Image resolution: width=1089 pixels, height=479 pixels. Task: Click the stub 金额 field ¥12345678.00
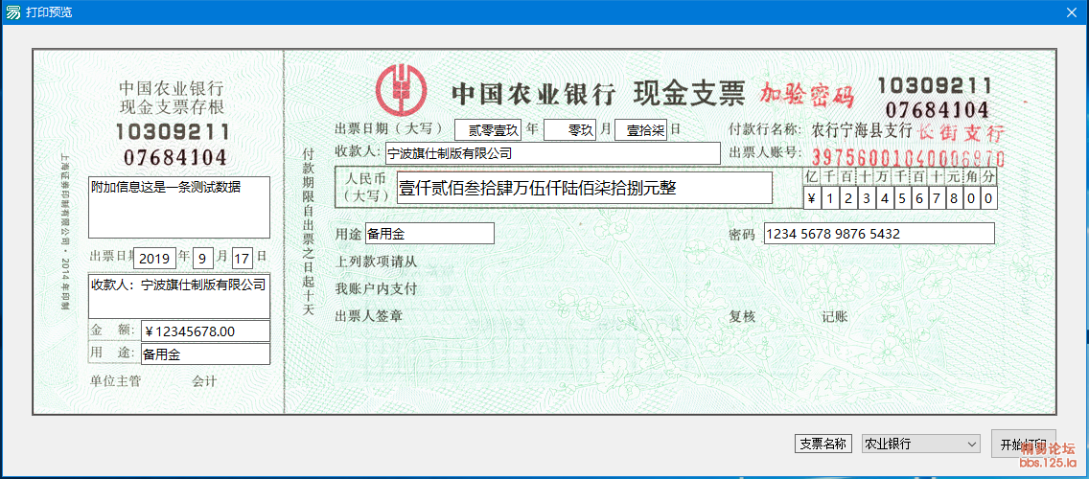pyautogui.click(x=205, y=331)
